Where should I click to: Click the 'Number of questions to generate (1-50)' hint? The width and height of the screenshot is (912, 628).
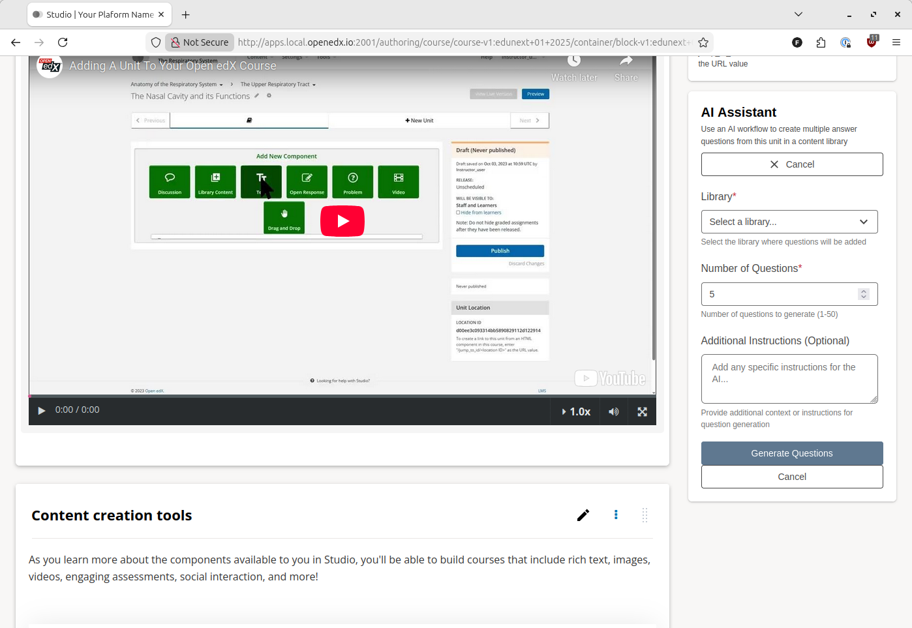(769, 314)
